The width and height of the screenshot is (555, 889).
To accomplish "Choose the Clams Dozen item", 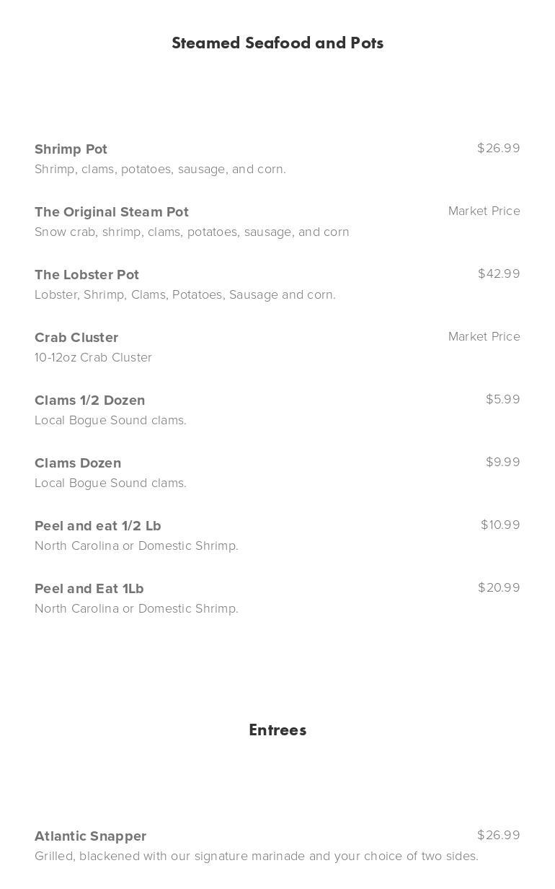I will coord(78,463).
